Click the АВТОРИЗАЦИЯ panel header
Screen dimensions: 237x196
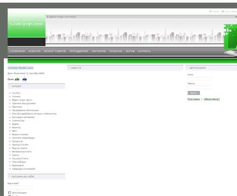point(211,68)
